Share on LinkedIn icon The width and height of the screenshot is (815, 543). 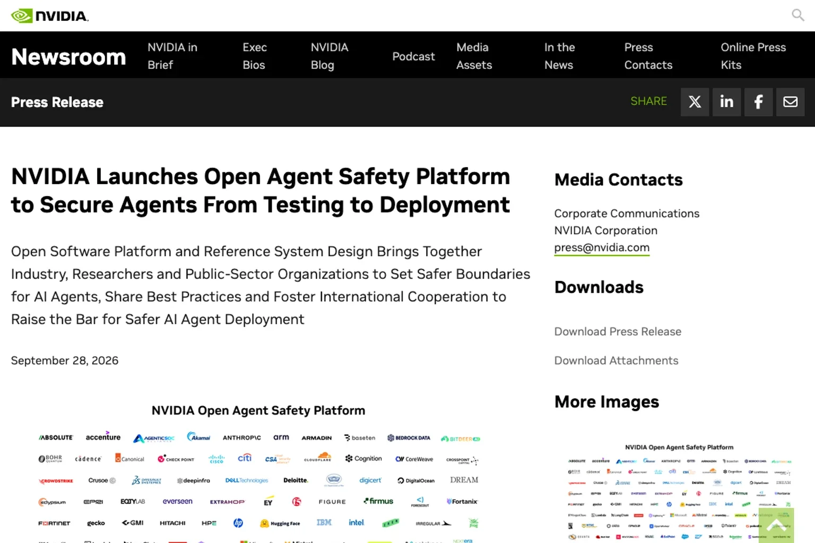tap(726, 102)
